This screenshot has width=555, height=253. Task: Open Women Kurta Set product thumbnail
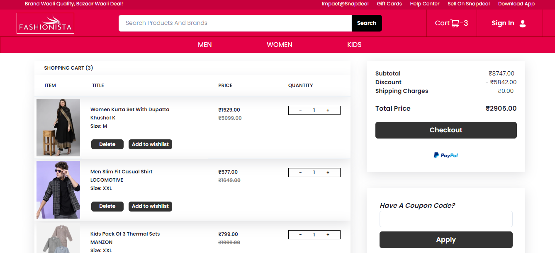pyautogui.click(x=58, y=127)
